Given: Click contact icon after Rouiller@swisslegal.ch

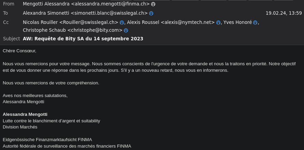Looking at the screenshot, I should click(122, 23).
